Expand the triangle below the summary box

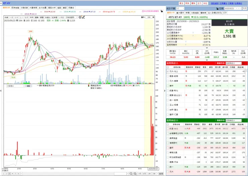207,48
